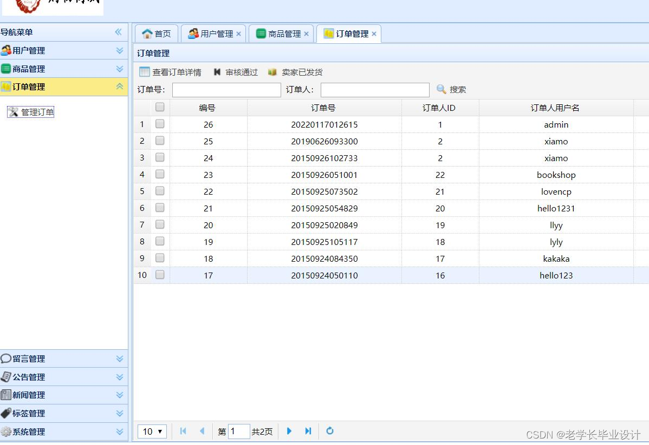Switch to the 用户管理 tab
Viewport: 649px width, 445px height.
coord(213,34)
